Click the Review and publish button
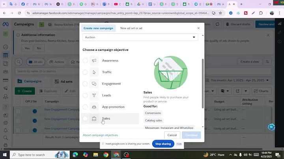Screen dimensions: 284x159 pos(265,24)
